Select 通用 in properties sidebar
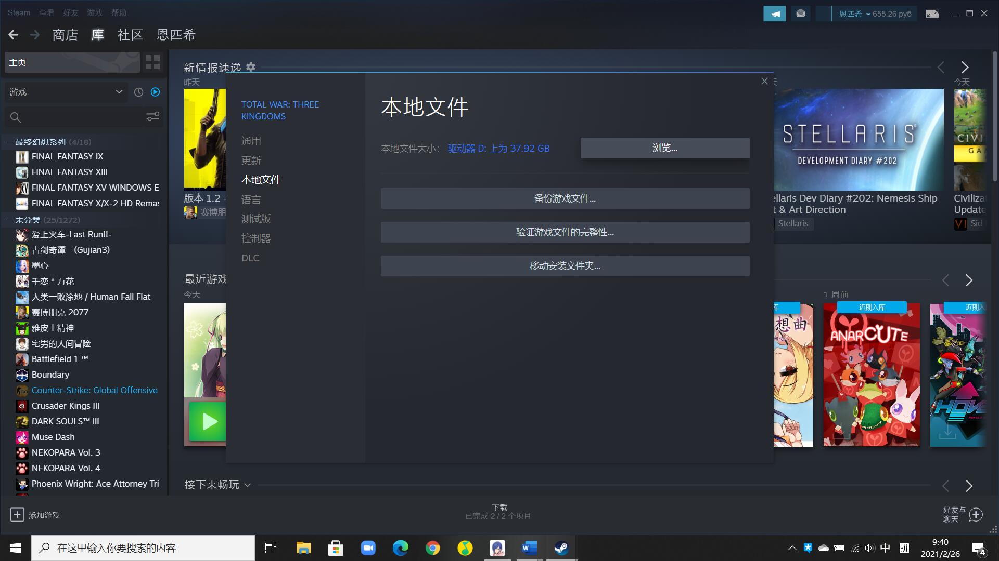The width and height of the screenshot is (999, 561). 251,141
